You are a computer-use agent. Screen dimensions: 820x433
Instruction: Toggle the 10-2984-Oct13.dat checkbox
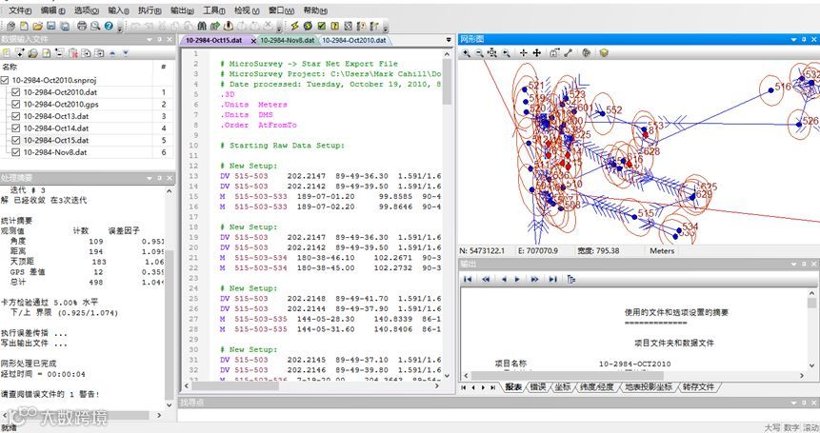click(x=15, y=116)
